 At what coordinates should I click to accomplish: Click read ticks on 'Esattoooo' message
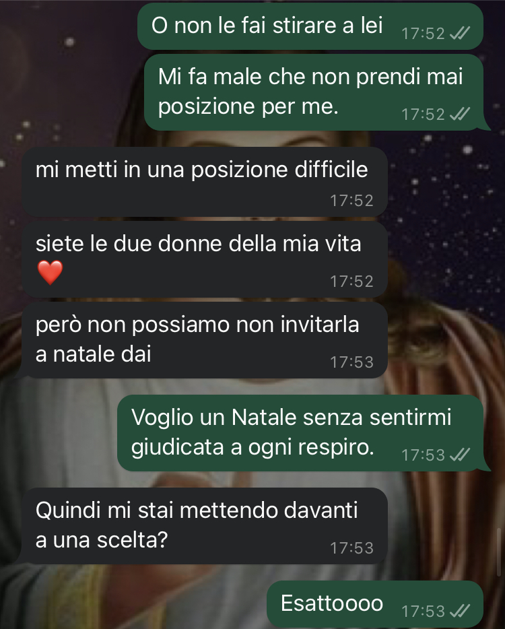(460, 611)
